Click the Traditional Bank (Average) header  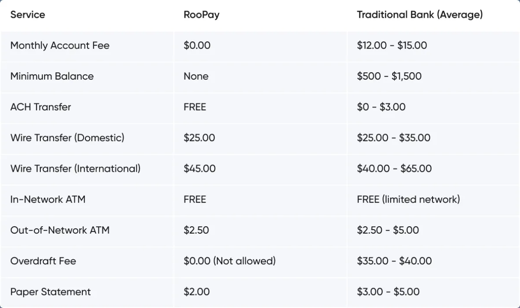[x=419, y=15]
